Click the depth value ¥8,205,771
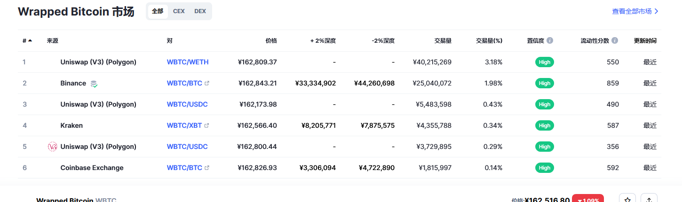The height and width of the screenshot is (202, 682). [318, 125]
